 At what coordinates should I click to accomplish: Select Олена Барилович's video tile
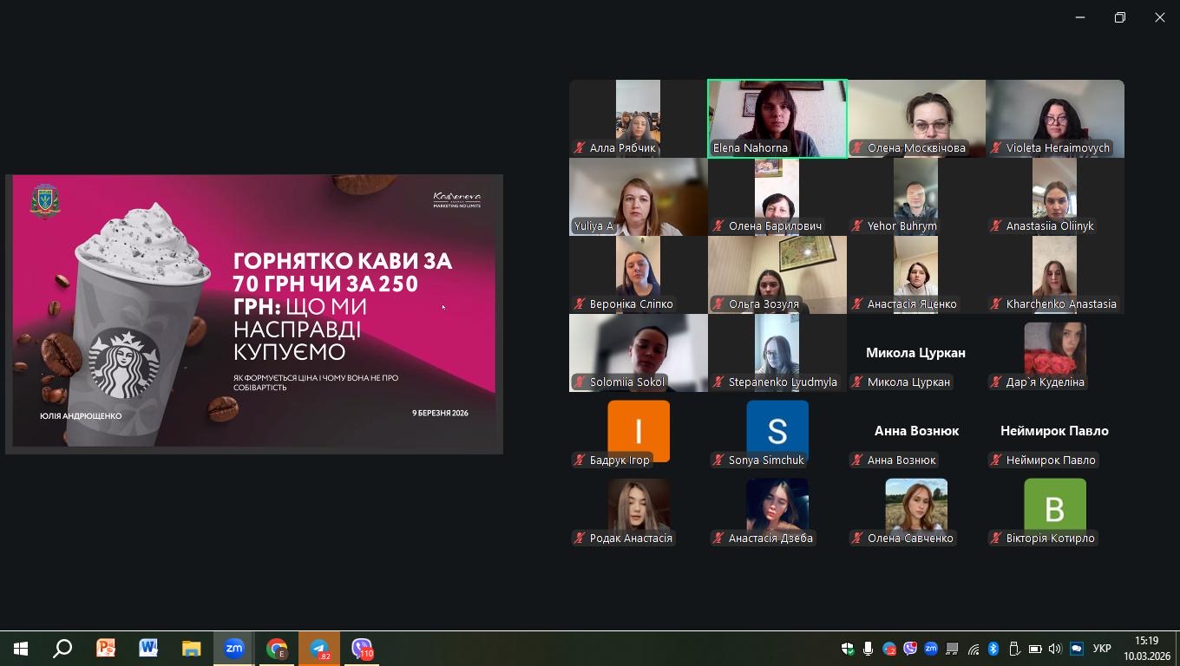tap(777, 197)
